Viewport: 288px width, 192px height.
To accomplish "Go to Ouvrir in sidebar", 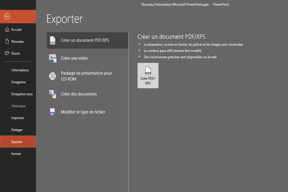I will pos(18,53).
